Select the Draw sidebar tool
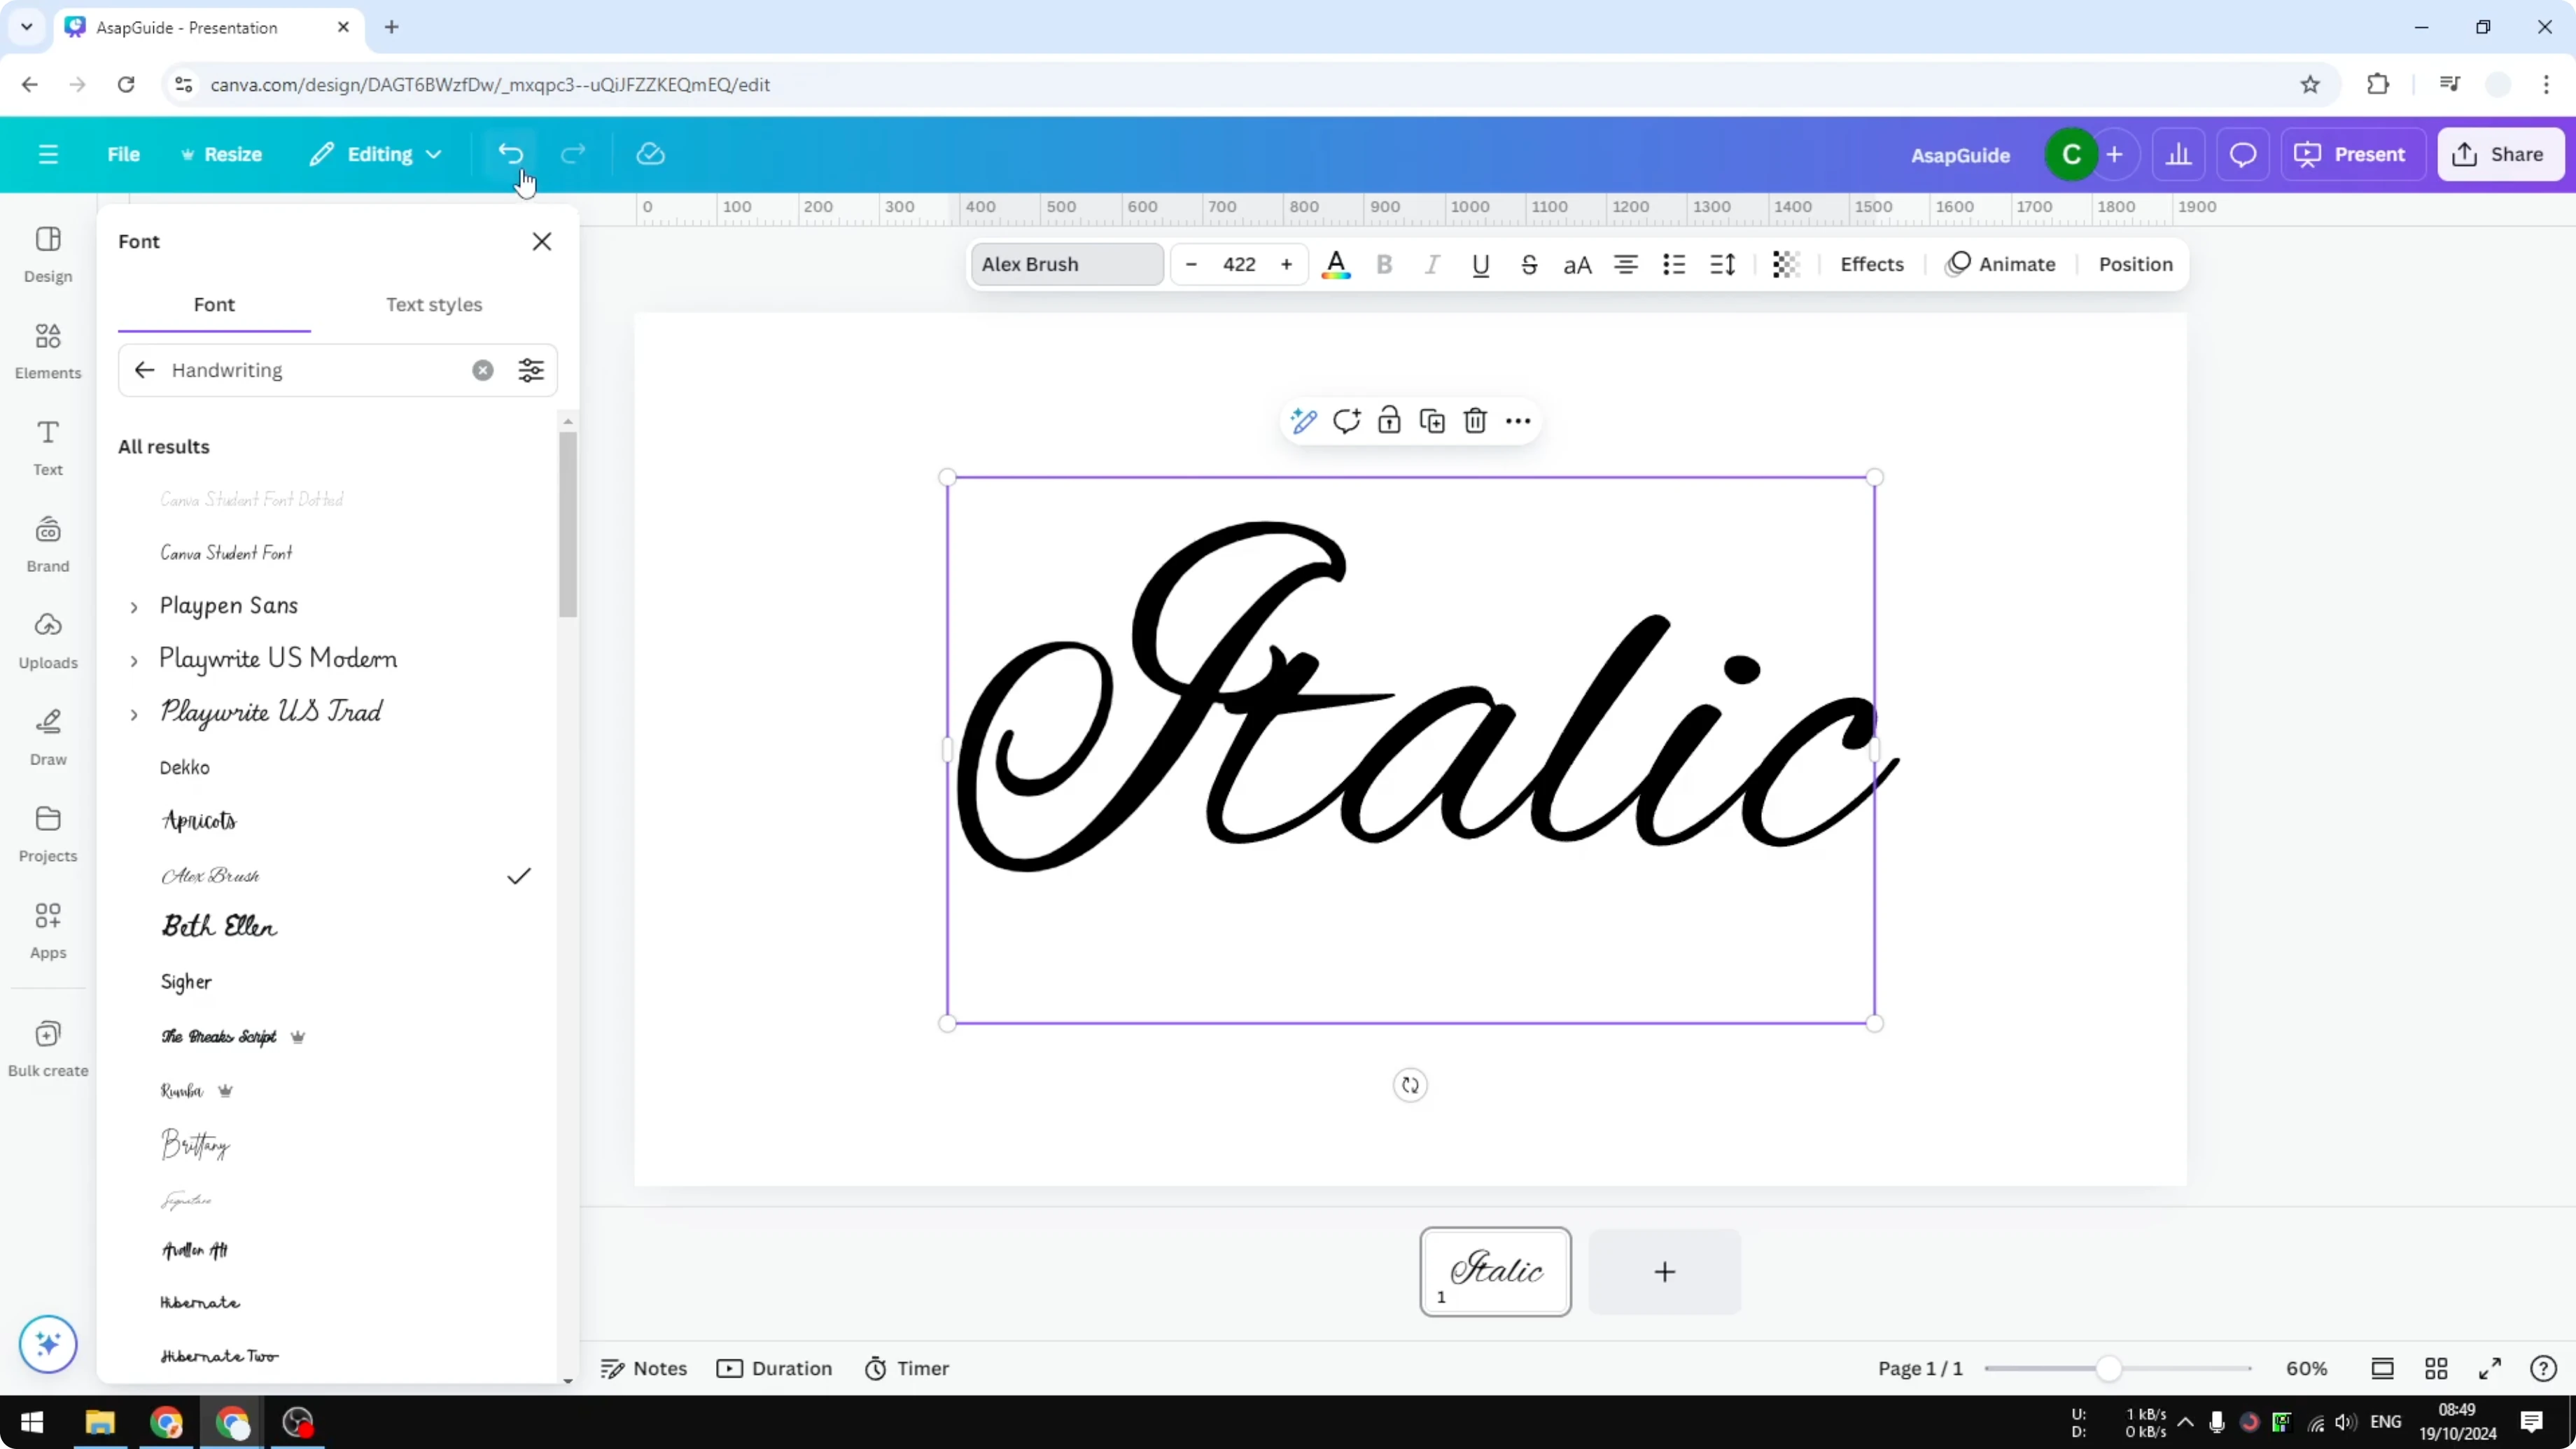2576x1449 pixels. point(47,737)
